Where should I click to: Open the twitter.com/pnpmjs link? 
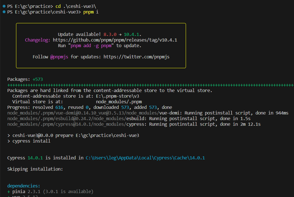click(x=136, y=57)
